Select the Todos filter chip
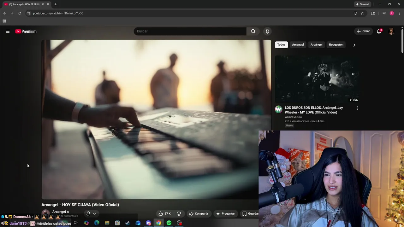The image size is (404, 227). coord(281,44)
